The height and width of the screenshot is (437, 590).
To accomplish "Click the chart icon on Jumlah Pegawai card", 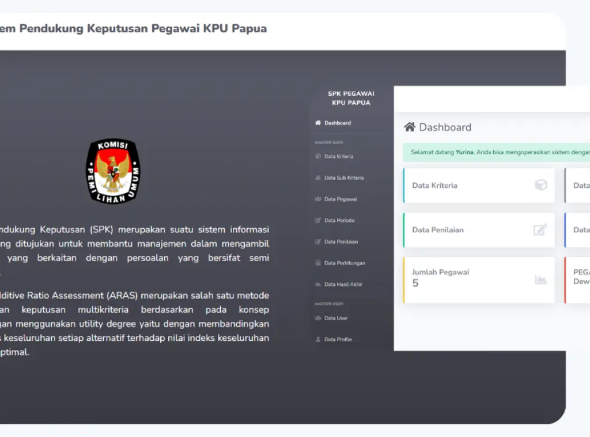I will (540, 280).
